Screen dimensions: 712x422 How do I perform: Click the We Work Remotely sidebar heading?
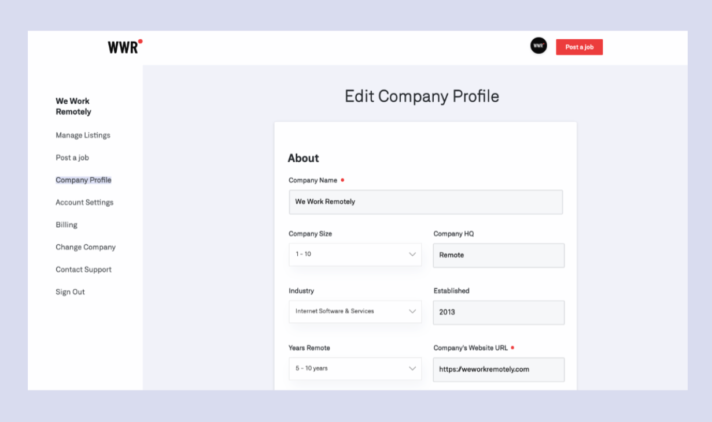pyautogui.click(x=72, y=106)
